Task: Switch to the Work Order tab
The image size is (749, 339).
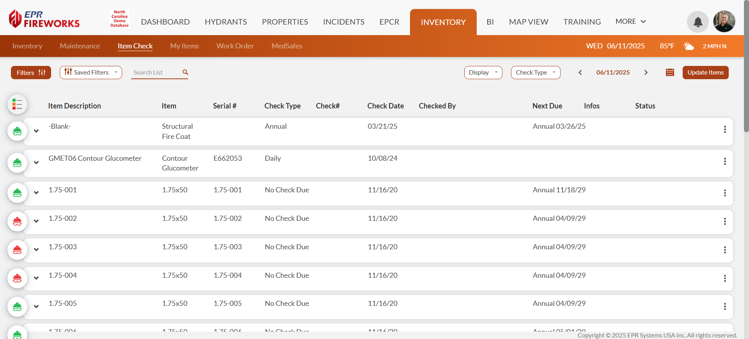Action: tap(235, 46)
